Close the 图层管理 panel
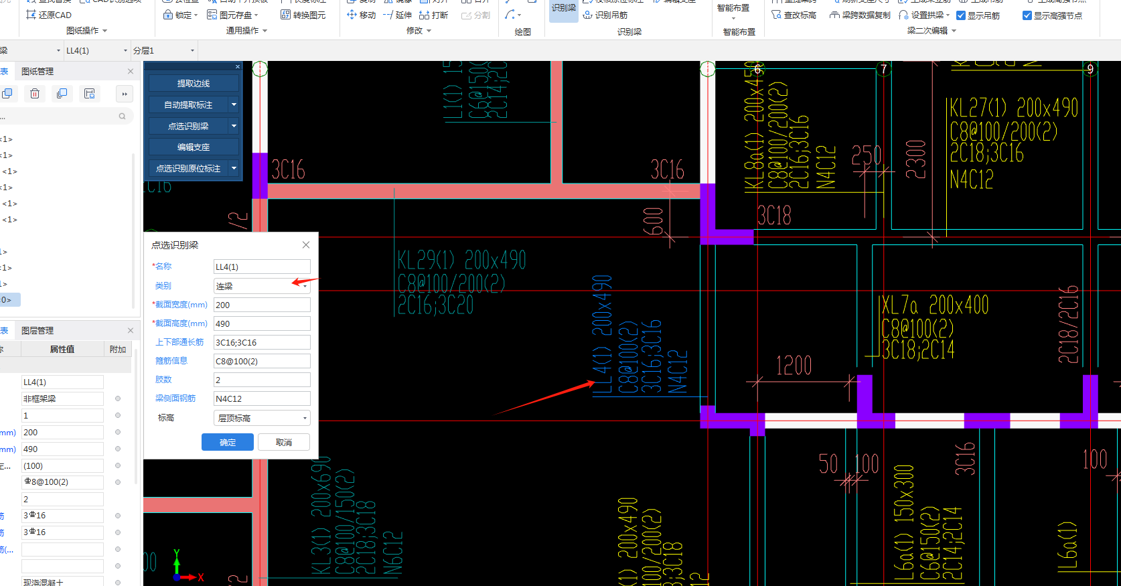 131,330
